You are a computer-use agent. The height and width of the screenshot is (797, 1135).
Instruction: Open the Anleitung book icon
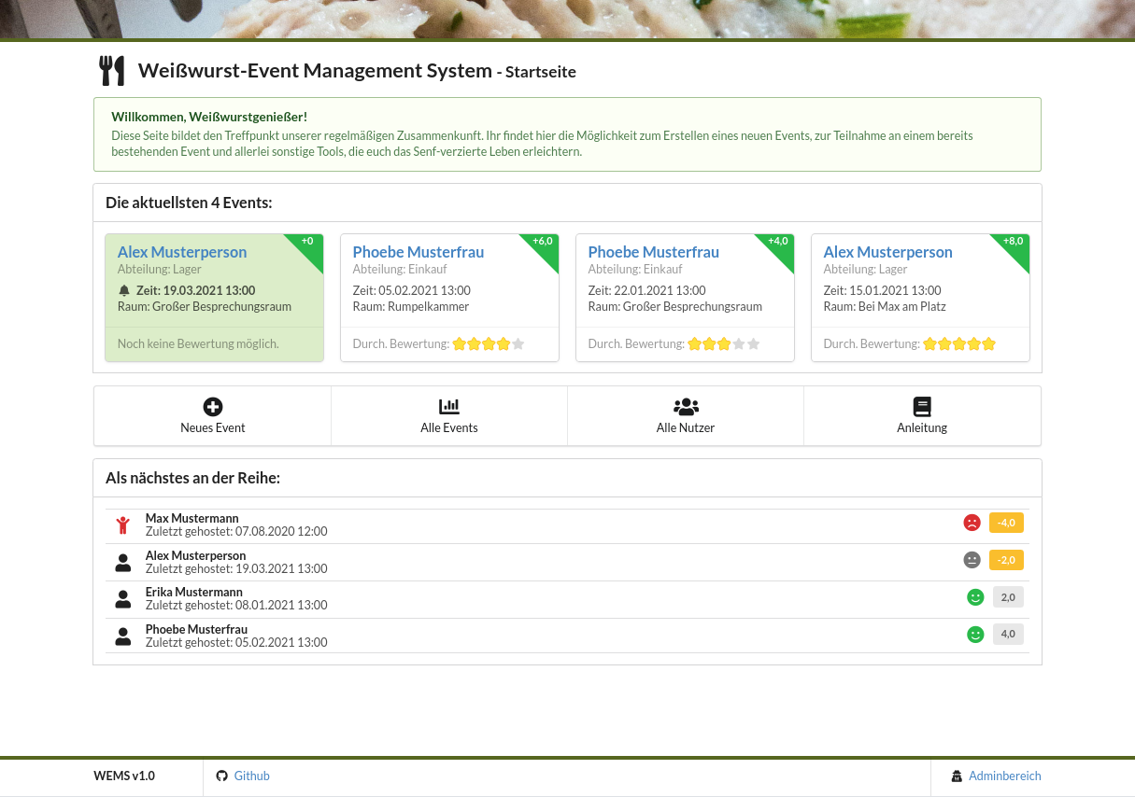coord(922,407)
